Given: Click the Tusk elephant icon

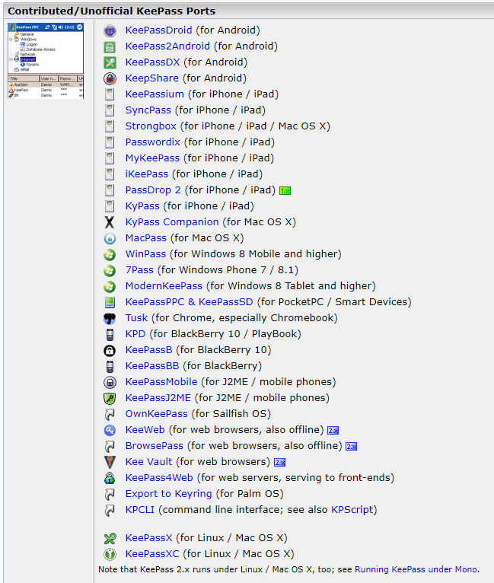Looking at the screenshot, I should (x=110, y=318).
